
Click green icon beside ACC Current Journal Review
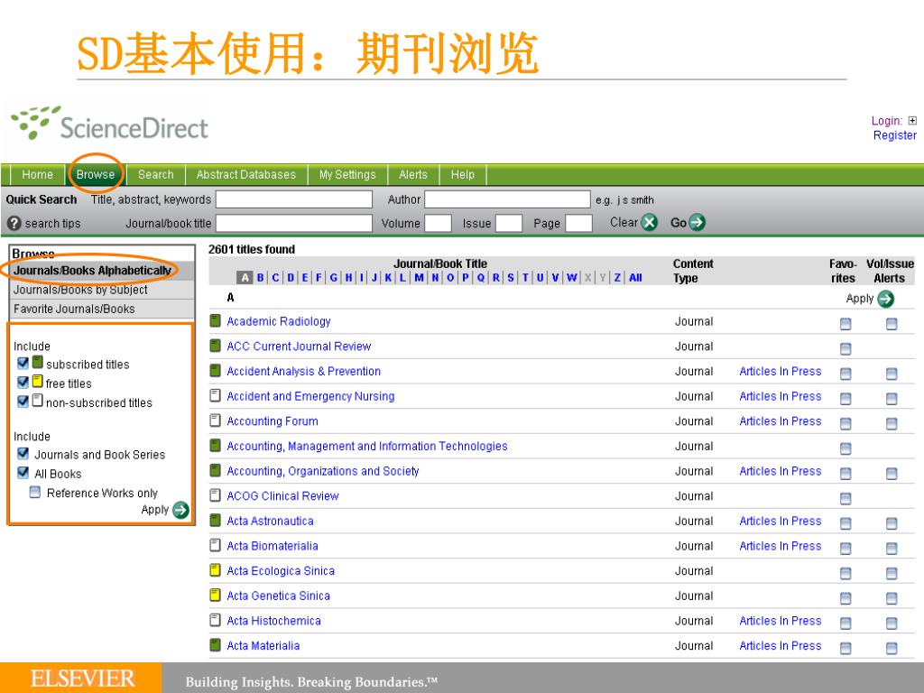click(215, 346)
